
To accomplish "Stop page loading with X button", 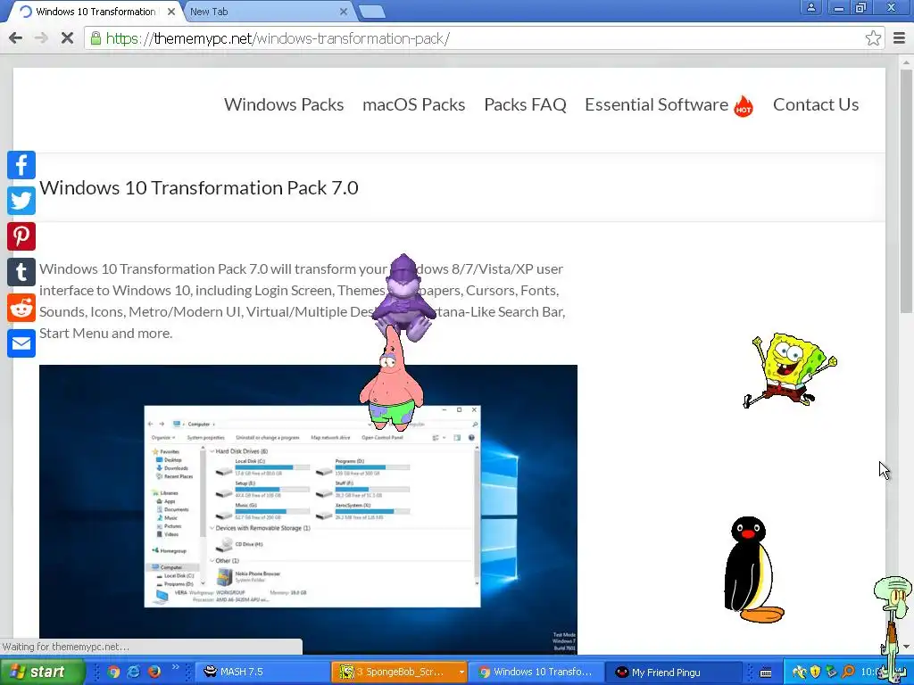I will (67, 38).
